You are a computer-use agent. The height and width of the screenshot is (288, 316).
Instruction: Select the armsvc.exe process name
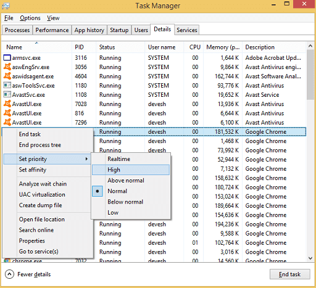pos(27,58)
